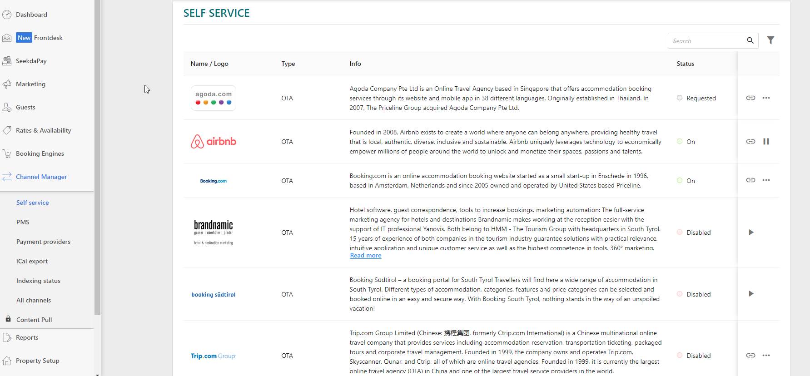Click the Guests people icon
Screen dimensions: 810x376
pos(7,107)
